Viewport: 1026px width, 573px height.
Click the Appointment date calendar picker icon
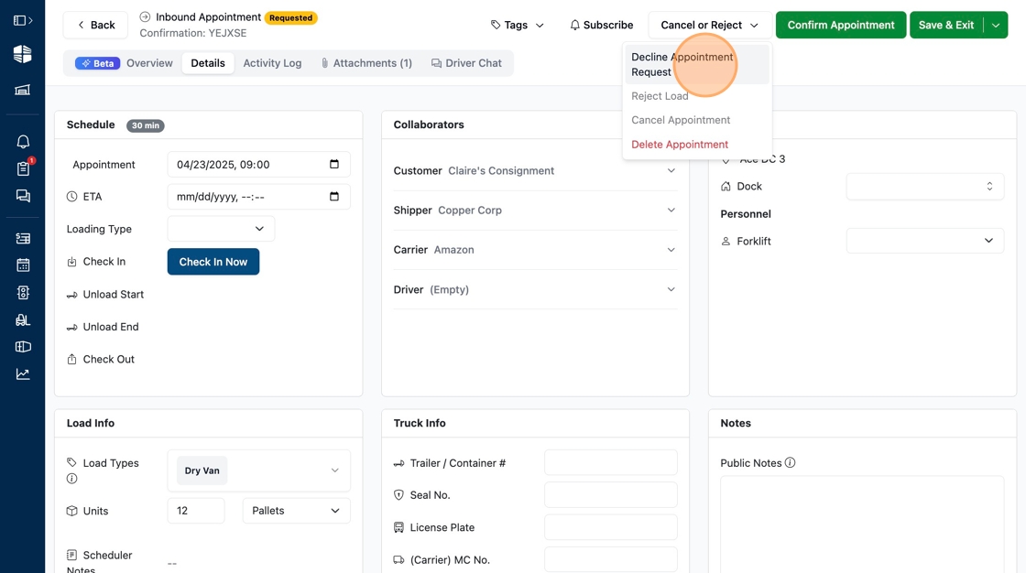[334, 164]
